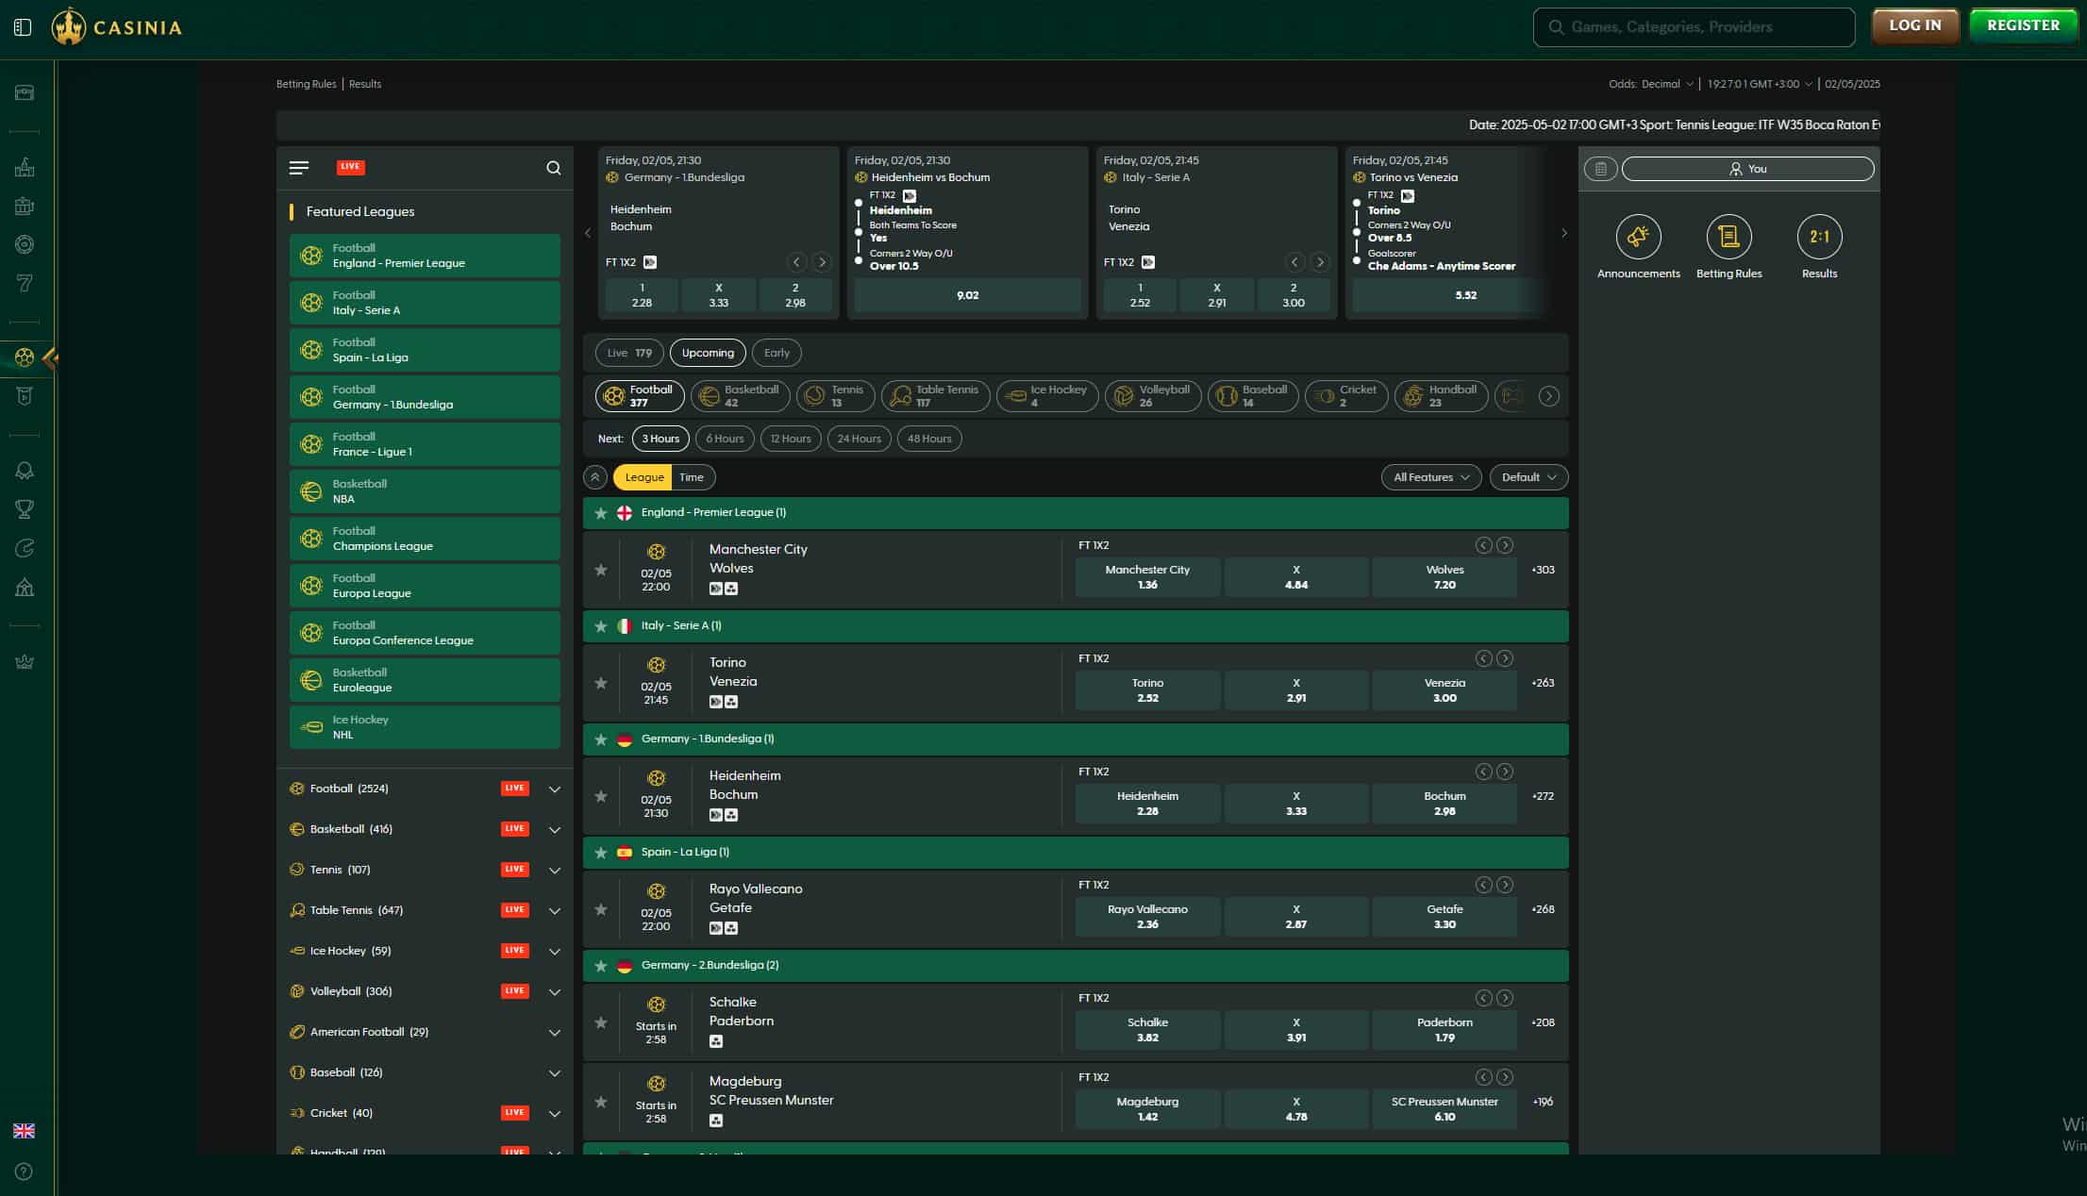
Task: Select the 48 Hours time filter
Action: [x=929, y=439]
